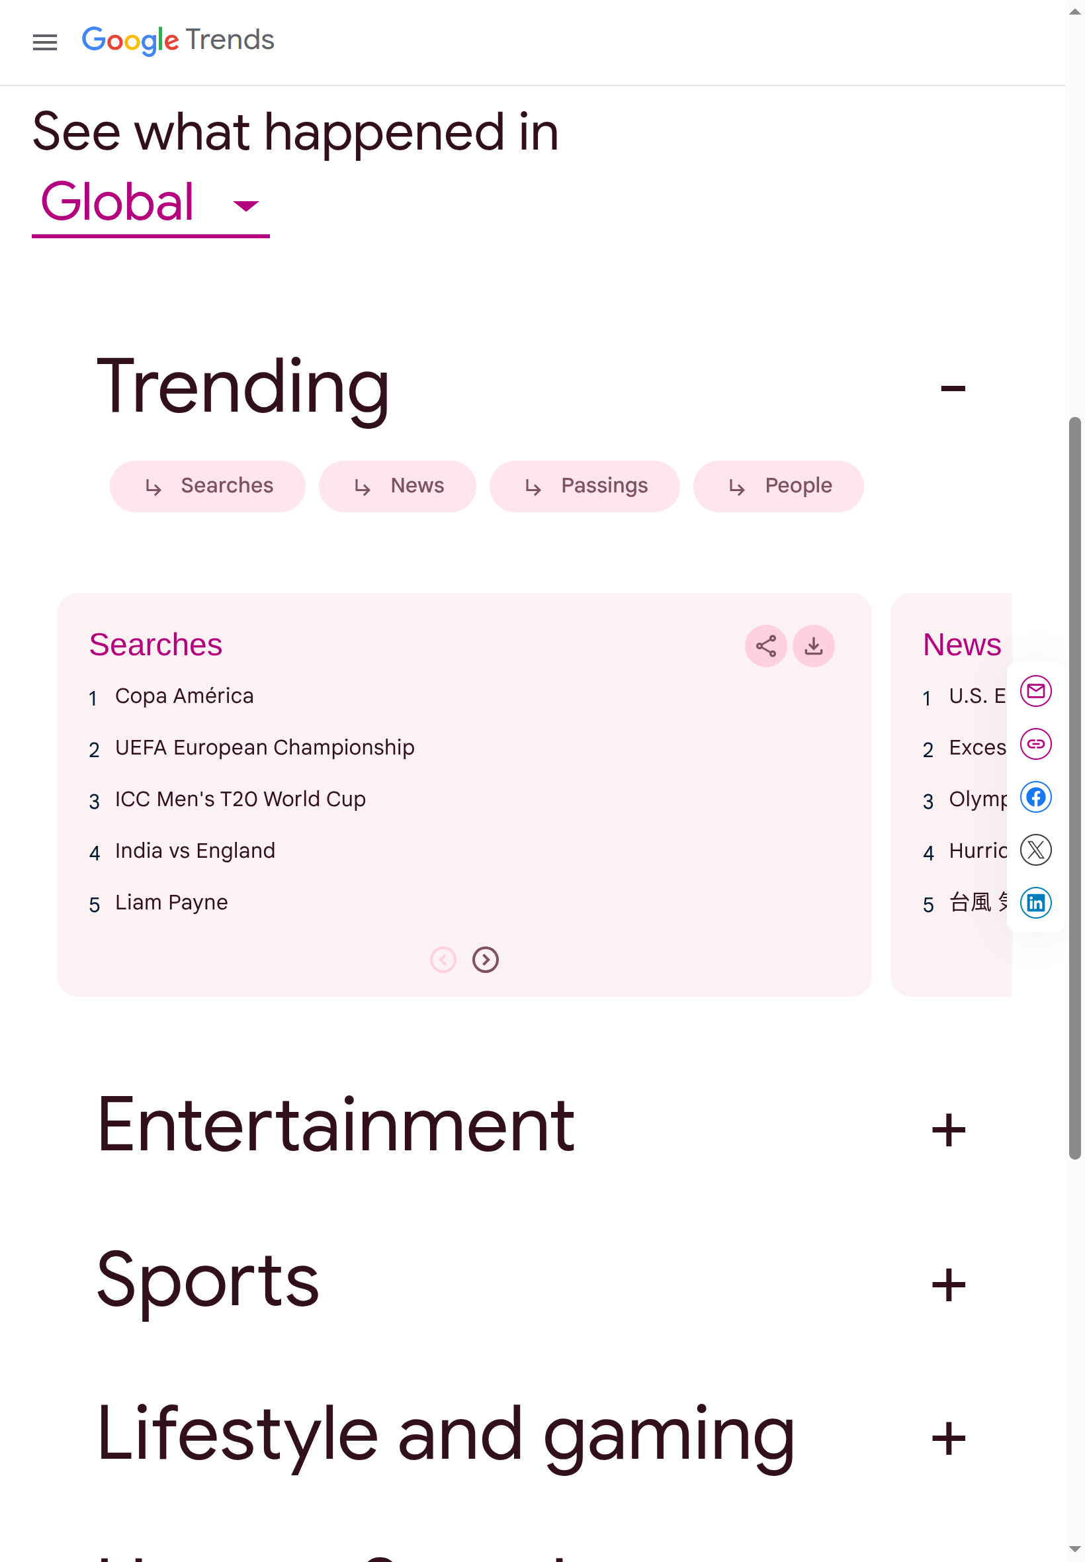Jump to Searches chip
This screenshot has width=1085, height=1562.
pyautogui.click(x=207, y=486)
